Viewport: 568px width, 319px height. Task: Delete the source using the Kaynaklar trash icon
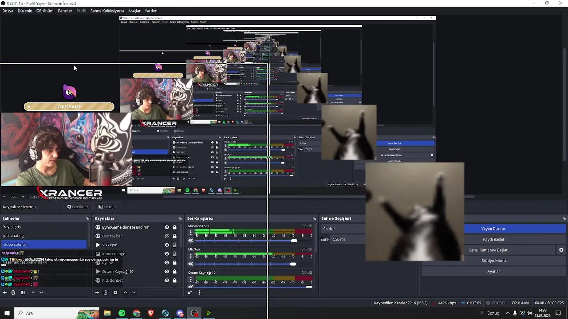(x=105, y=292)
